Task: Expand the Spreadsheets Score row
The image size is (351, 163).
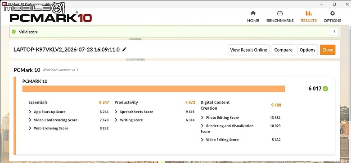Action: tap(116, 112)
